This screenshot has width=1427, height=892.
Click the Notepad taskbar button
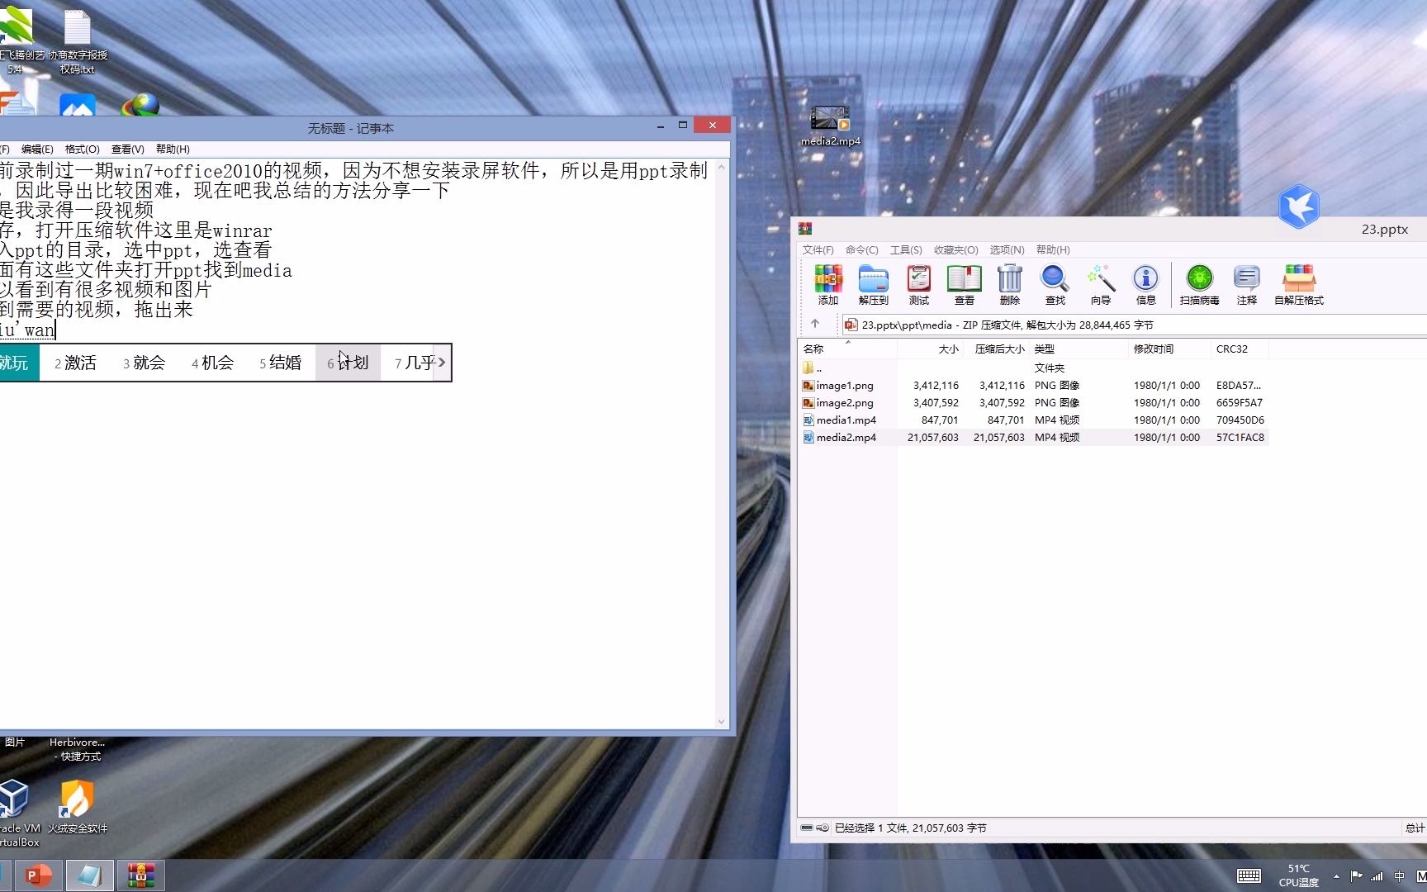click(x=89, y=875)
